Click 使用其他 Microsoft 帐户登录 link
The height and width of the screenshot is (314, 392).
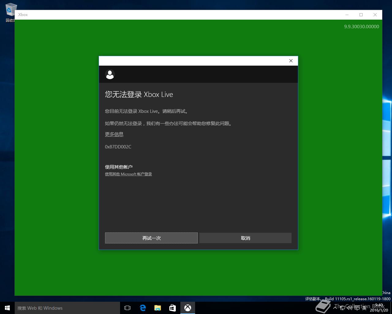point(128,174)
